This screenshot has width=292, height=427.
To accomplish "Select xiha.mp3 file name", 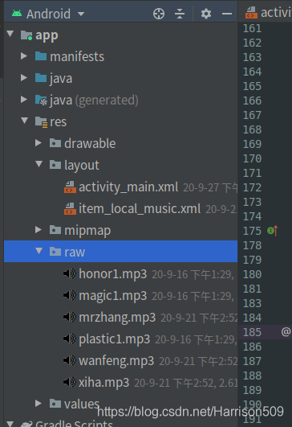I will coord(104,383).
